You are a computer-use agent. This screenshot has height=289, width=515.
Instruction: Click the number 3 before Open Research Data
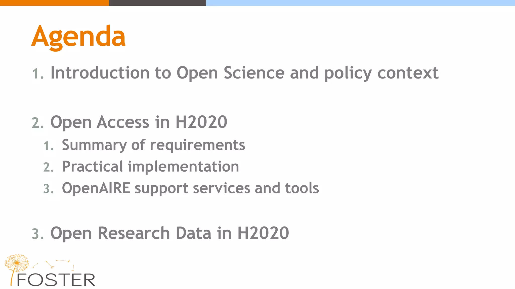click(38, 234)
